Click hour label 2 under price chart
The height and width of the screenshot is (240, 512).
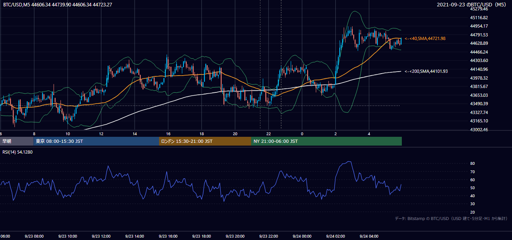336,134
